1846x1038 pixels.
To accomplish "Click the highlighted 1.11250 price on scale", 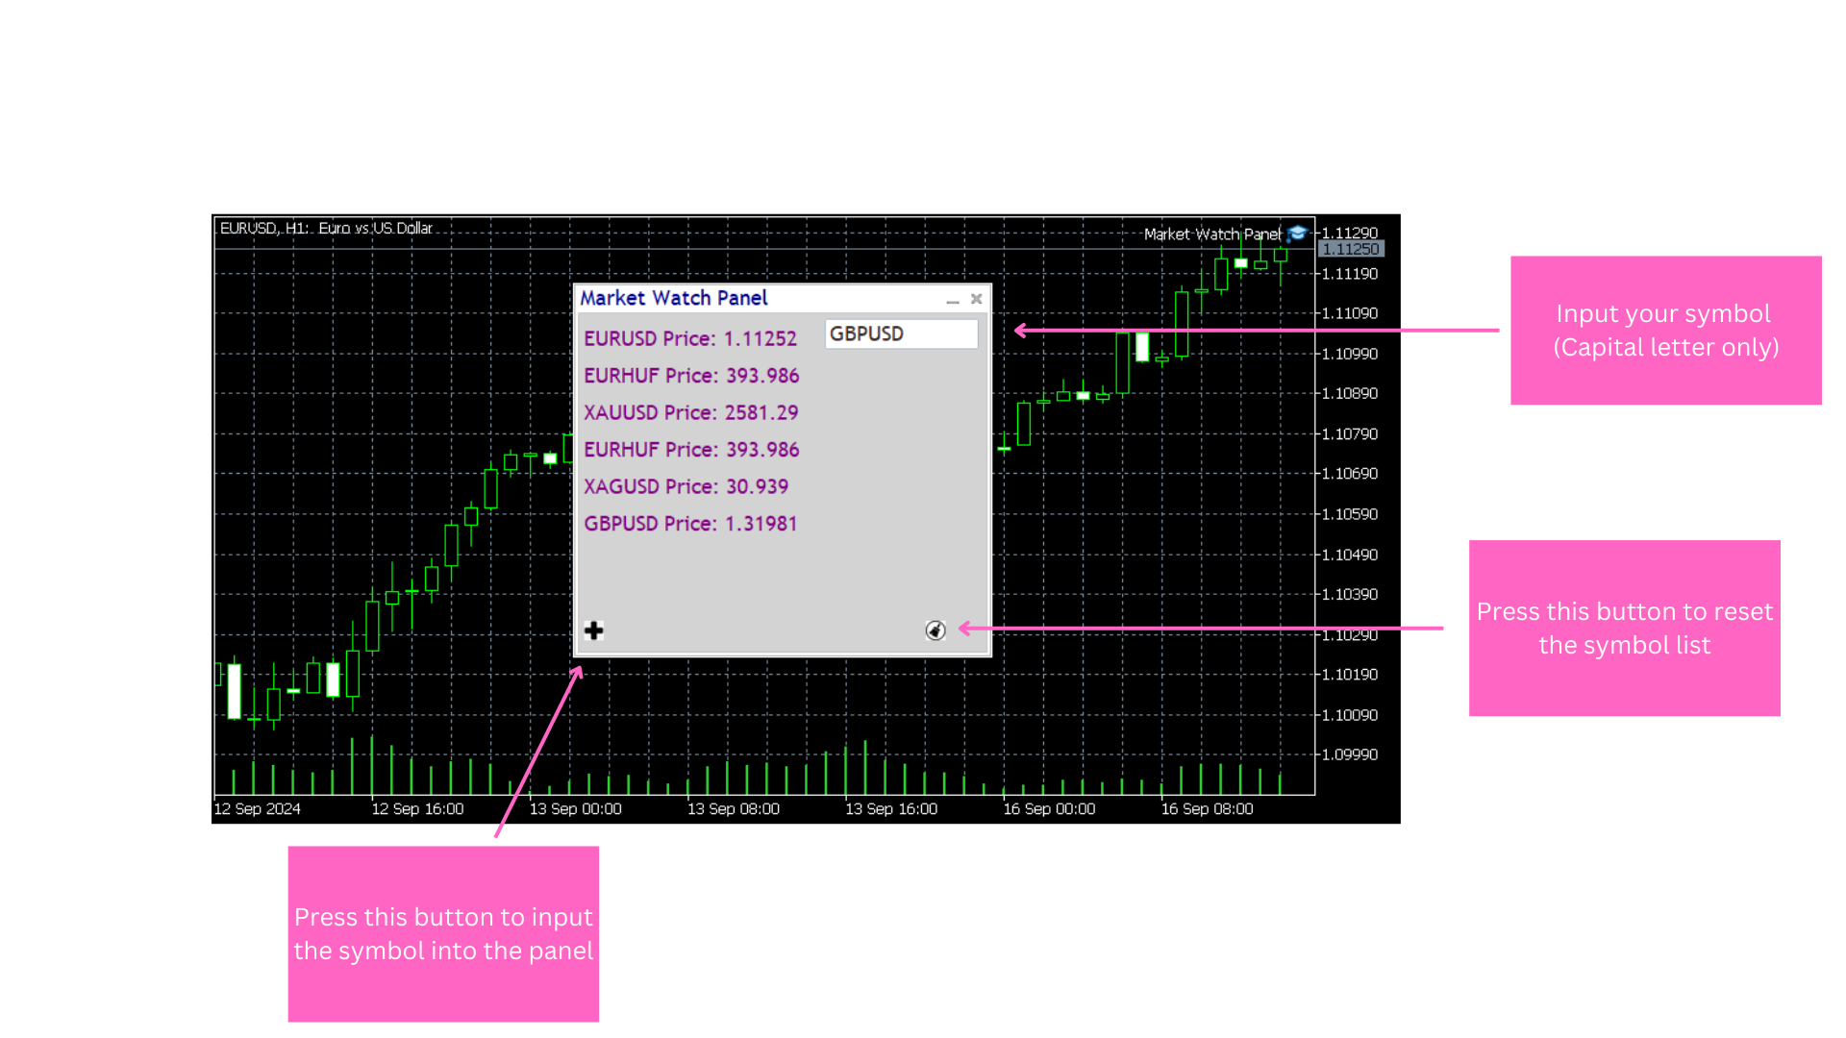I will 1350,248.
